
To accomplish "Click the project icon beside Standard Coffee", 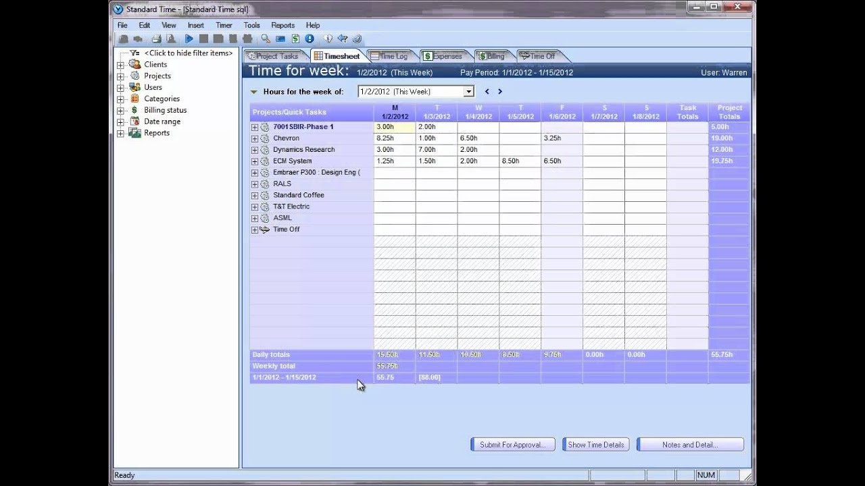I will point(265,195).
